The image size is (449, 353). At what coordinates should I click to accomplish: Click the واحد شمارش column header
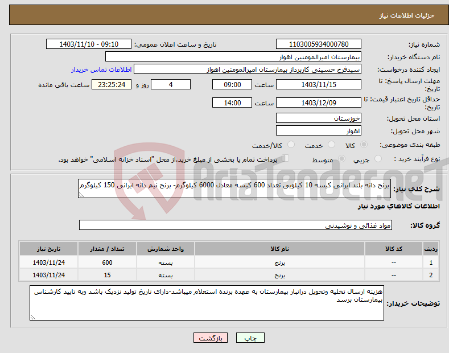click(x=166, y=249)
